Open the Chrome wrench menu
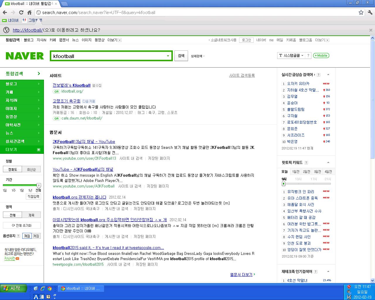The image size is (375, 300). coord(370,12)
